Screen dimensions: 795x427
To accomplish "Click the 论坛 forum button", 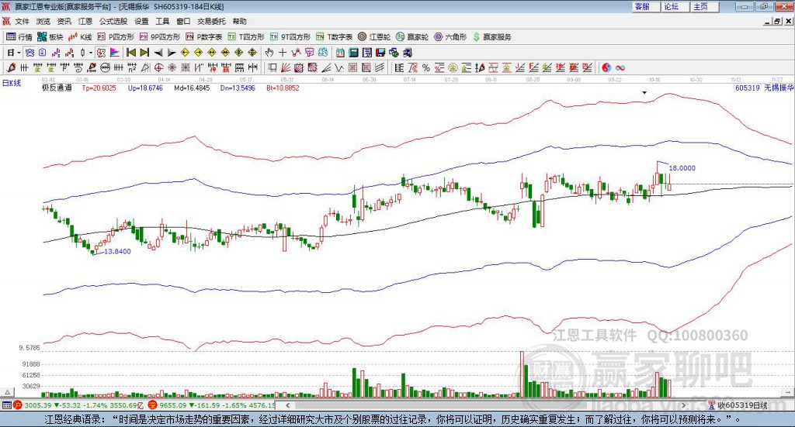I will tap(675, 6).
